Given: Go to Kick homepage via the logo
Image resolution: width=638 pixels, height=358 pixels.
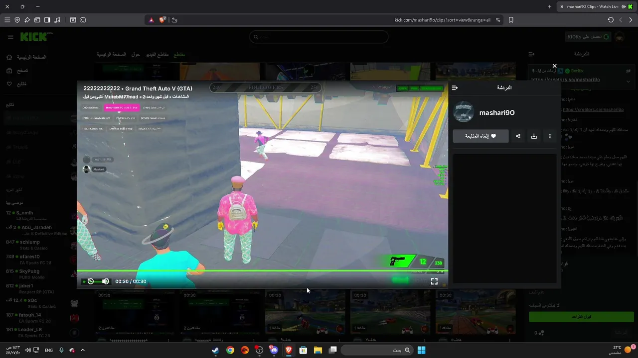Looking at the screenshot, I should (36, 37).
